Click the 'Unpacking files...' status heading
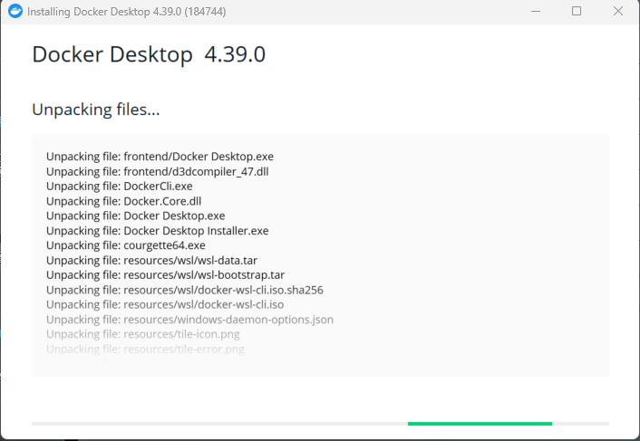The width and height of the screenshot is (640, 441). pos(96,110)
